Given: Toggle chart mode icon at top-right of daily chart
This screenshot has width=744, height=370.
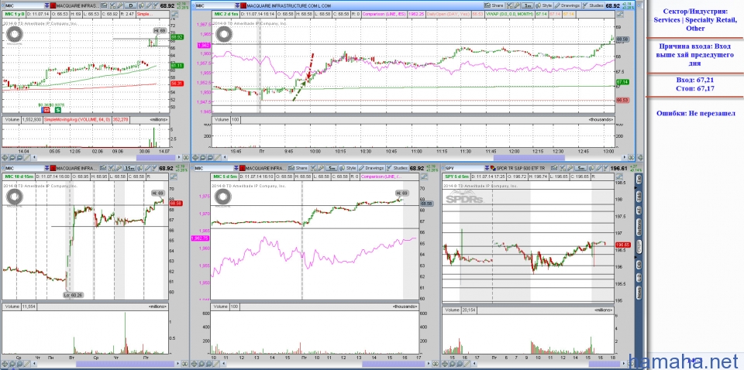Looking at the screenshot, I should point(174,14).
